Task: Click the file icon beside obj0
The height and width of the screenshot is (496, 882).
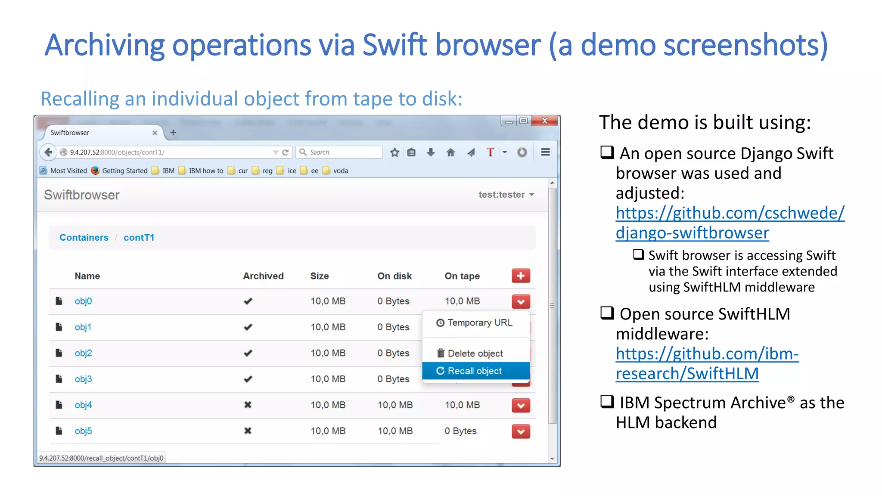Action: click(59, 301)
